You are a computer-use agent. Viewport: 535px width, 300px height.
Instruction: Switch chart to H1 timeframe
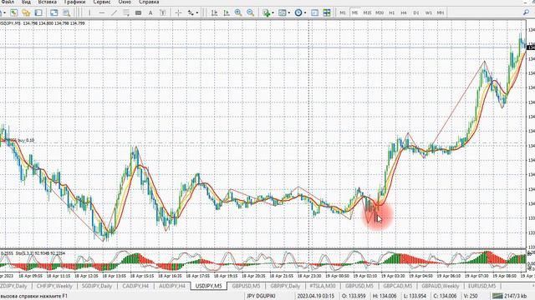click(x=392, y=13)
